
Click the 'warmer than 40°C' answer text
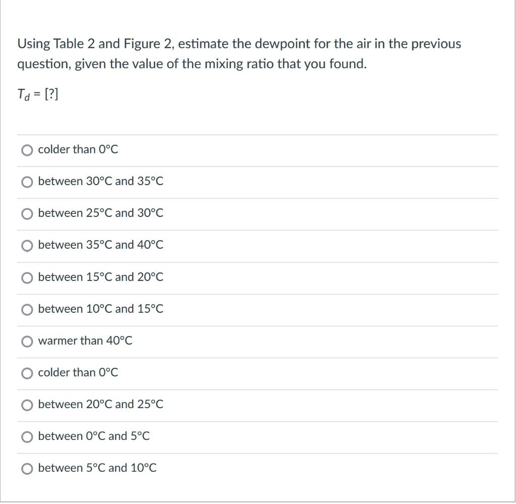85,341
